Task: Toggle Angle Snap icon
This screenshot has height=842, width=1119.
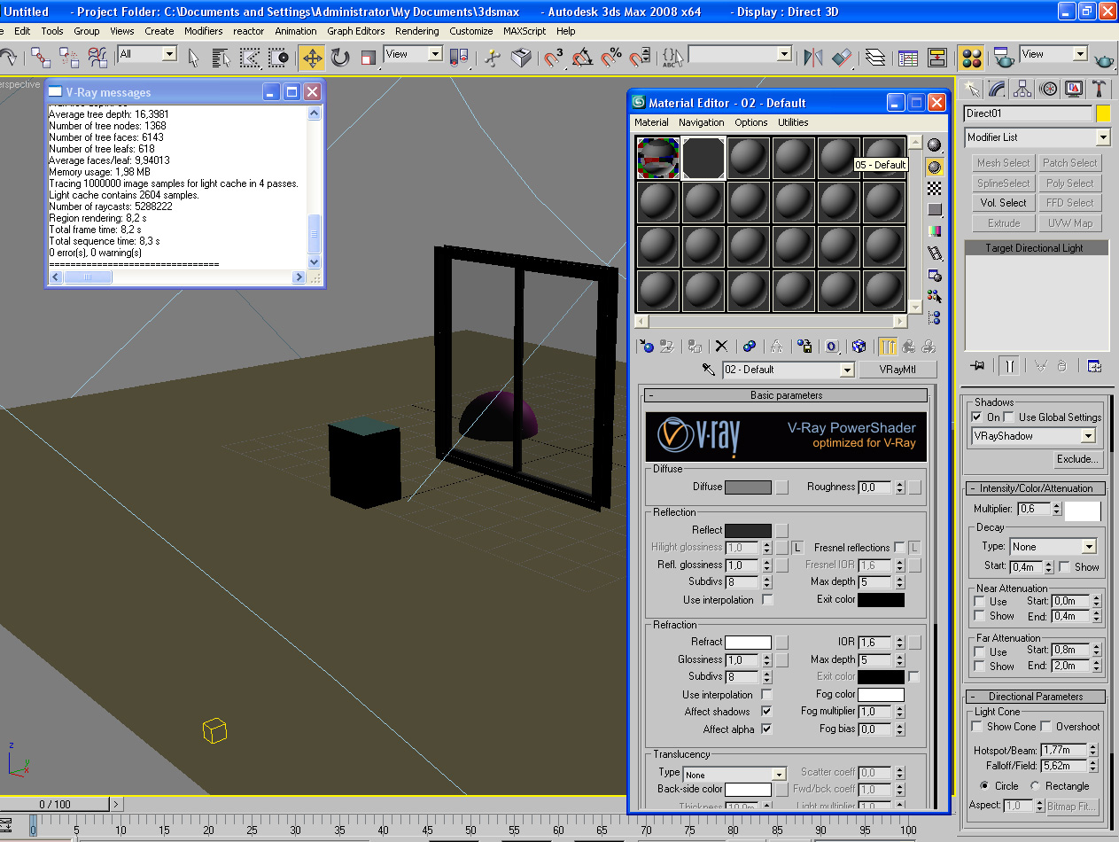Action: coord(582,58)
